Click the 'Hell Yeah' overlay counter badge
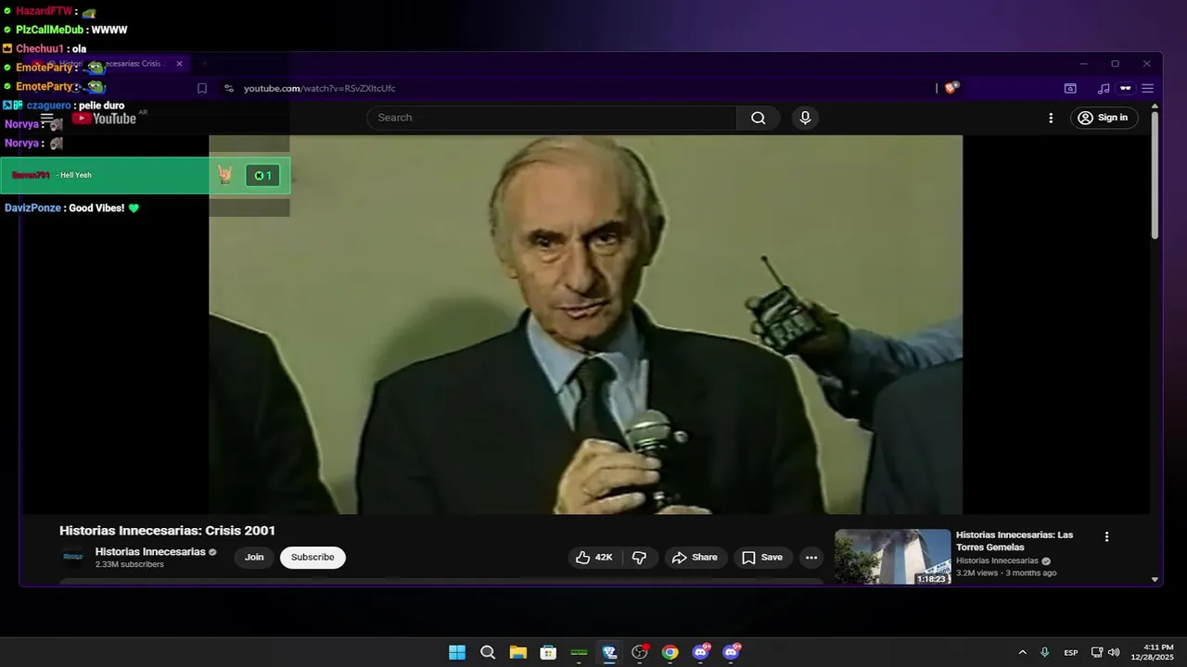Image resolution: width=1187 pixels, height=667 pixels. pos(262,176)
